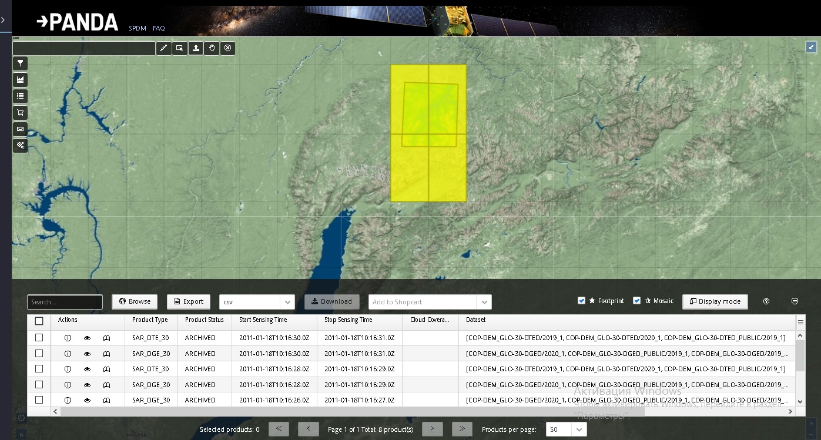Expand the Add to Shopcart dropdown
Screen dimensions: 821x440
[484, 302]
